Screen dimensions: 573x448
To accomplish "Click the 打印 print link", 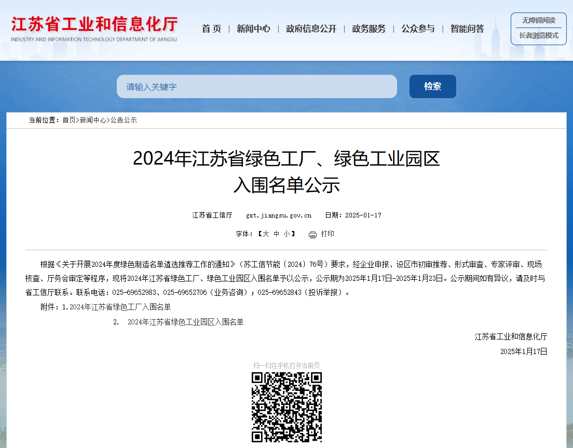I will (328, 234).
